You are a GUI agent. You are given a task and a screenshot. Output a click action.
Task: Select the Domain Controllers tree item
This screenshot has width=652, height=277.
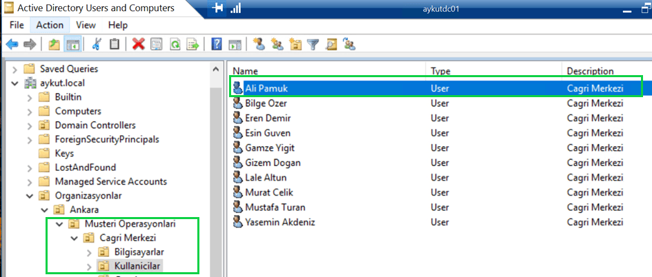95,125
